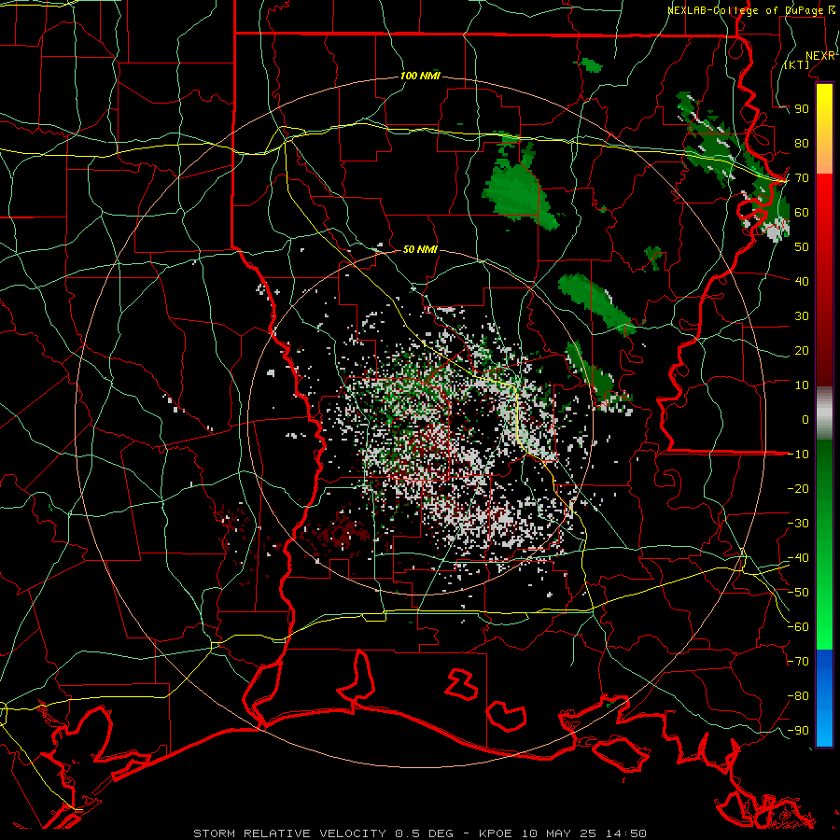Click the 100 NMI range ring label
The width and height of the screenshot is (840, 840).
tap(420, 76)
